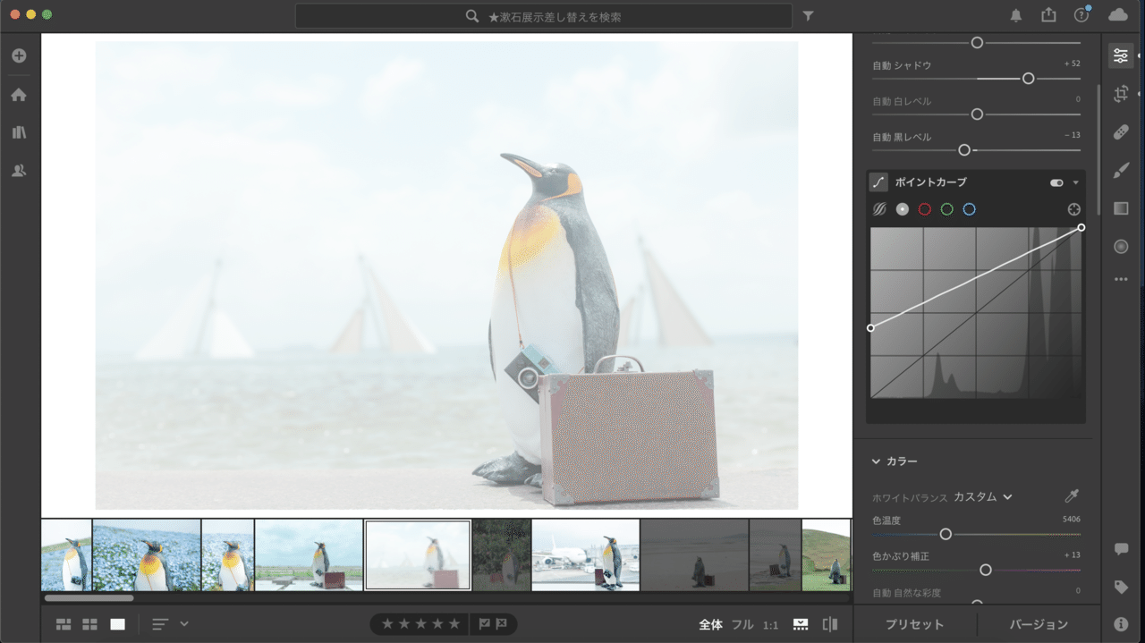Image resolution: width=1145 pixels, height=643 pixels.
Task: Adjust the 白レベル slider handle
Action: (x=977, y=114)
